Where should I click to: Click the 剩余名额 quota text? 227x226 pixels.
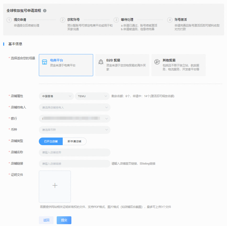[x=143, y=96]
